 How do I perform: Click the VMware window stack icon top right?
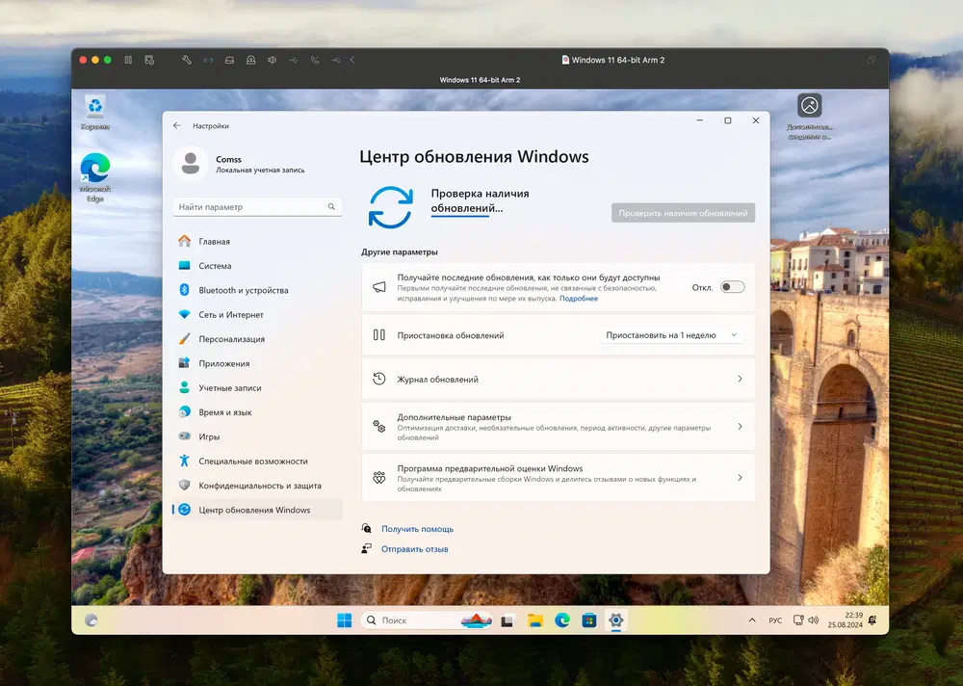pos(871,61)
